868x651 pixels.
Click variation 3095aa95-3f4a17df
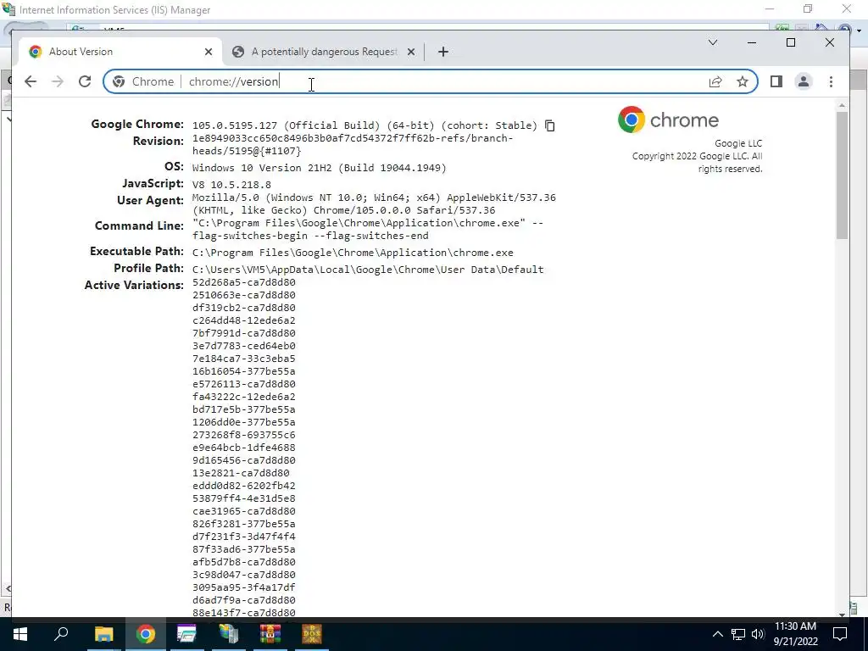(243, 588)
